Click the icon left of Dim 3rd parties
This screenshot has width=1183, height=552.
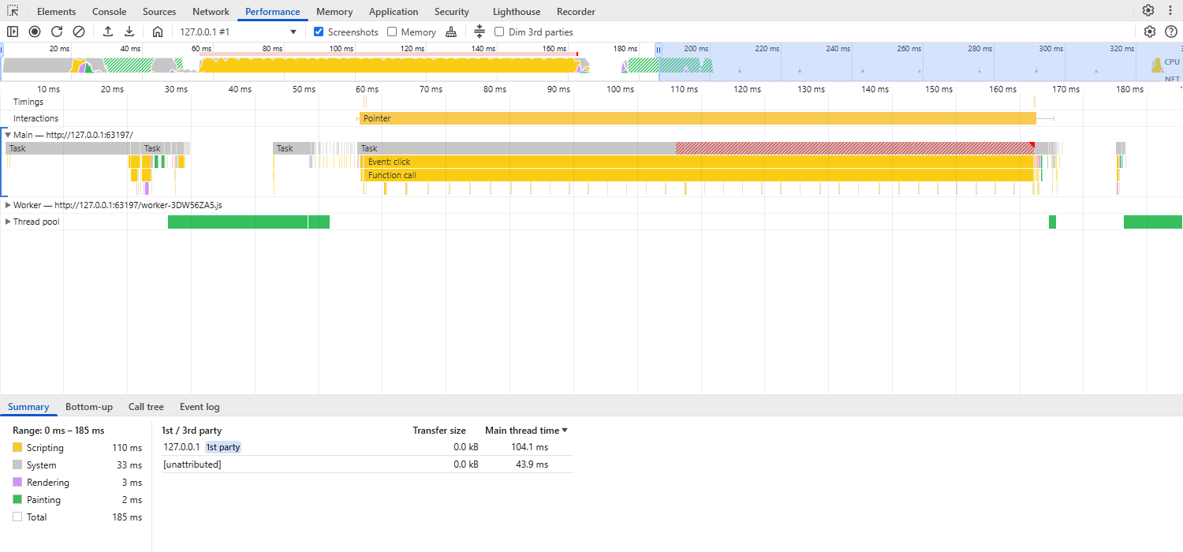point(480,32)
